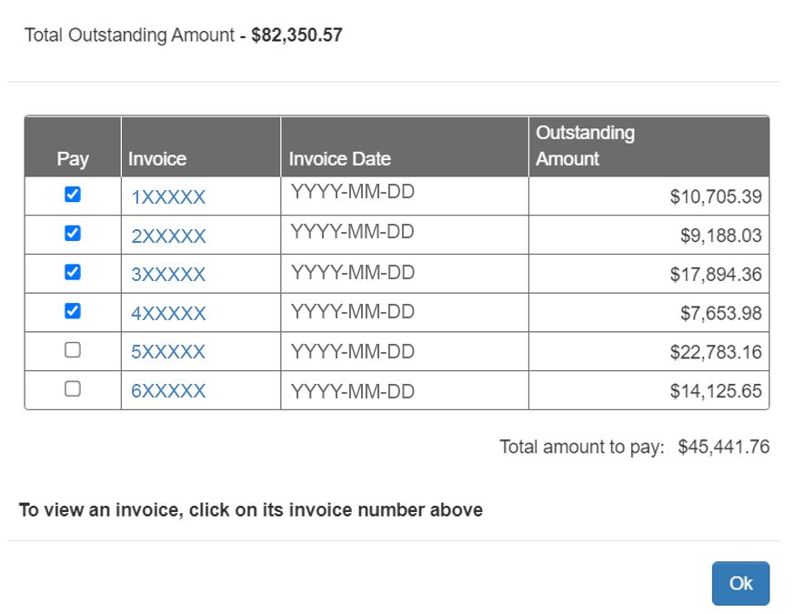Open invoice 5XXXXX
The width and height of the screenshot is (794, 614).
point(168,351)
